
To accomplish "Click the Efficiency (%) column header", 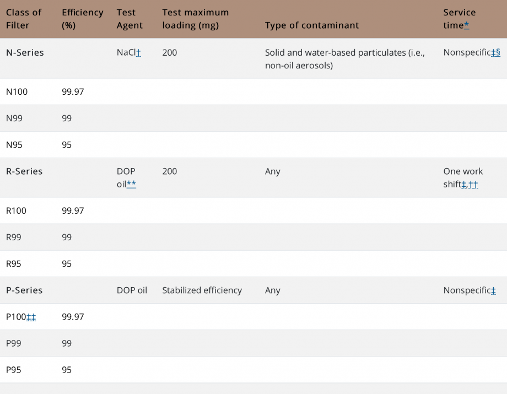I will pyautogui.click(x=82, y=19).
